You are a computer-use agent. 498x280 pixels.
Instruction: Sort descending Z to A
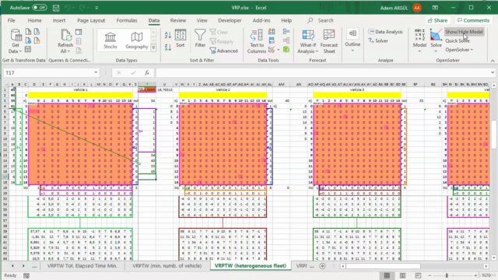[x=168, y=47]
